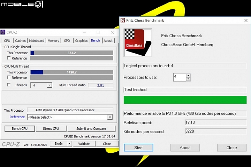Click the Single Thread Reference empty bar
This screenshot has height=167, width=251.
pyautogui.click(x=72, y=58)
